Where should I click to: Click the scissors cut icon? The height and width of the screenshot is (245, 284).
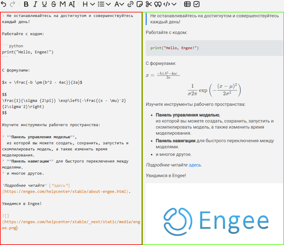pos(149,4)
